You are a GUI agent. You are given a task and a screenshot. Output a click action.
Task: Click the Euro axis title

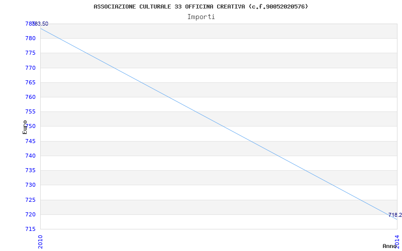25,127
